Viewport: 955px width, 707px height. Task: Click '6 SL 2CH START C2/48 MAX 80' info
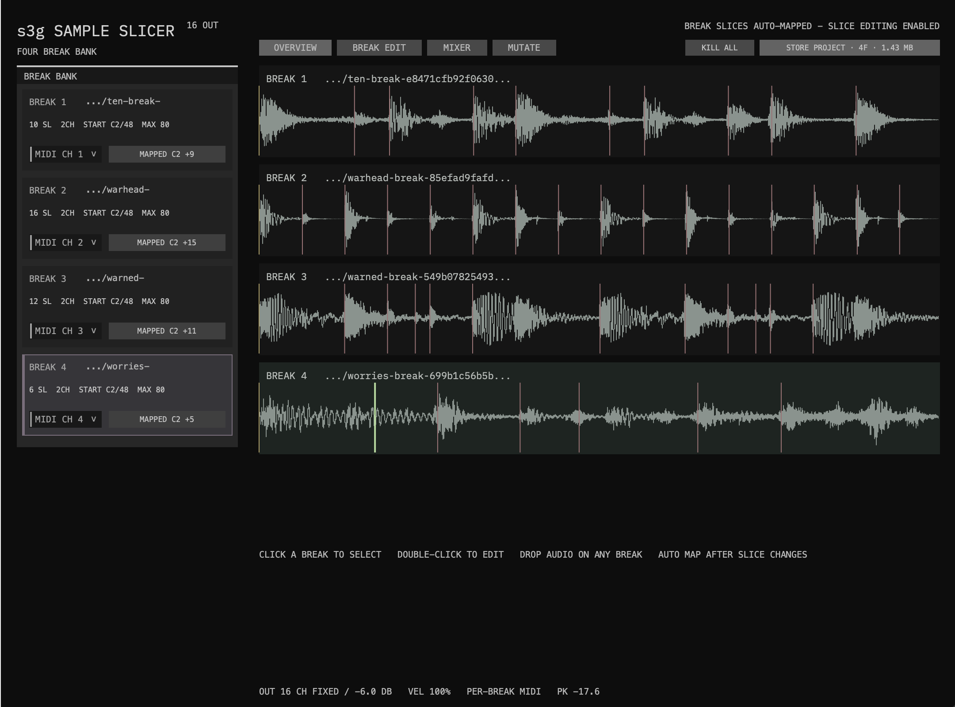[97, 390]
